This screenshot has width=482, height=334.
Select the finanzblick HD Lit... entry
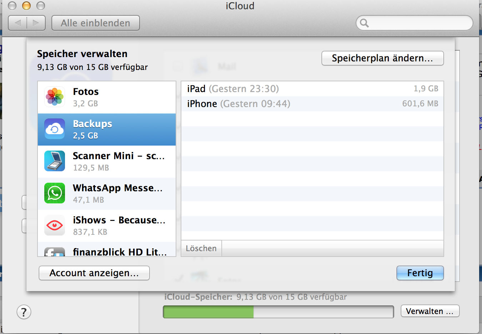click(x=107, y=249)
